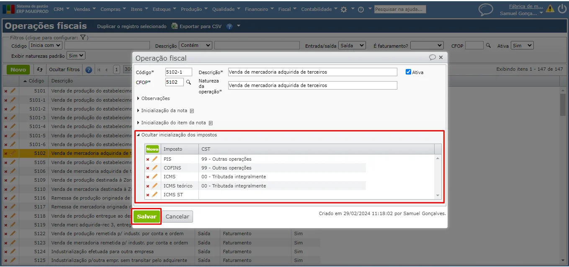Open CFOP lookup magnifier in dialog

pyautogui.click(x=188, y=82)
